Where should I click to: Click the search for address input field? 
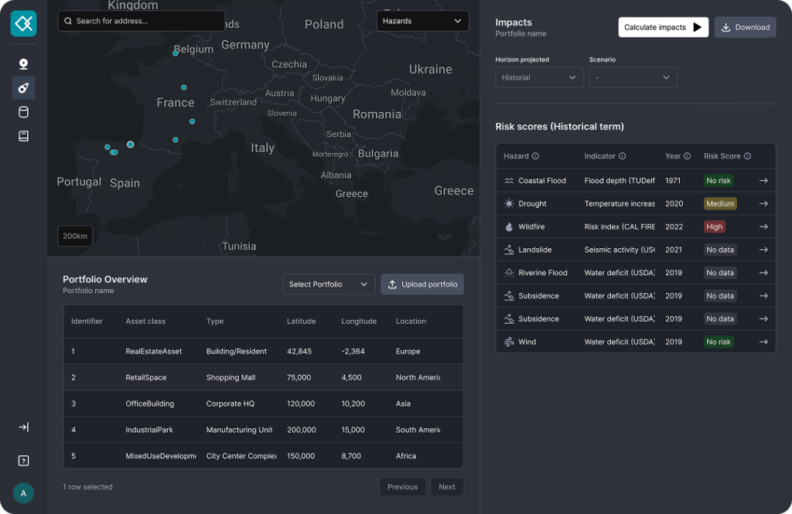coord(141,21)
